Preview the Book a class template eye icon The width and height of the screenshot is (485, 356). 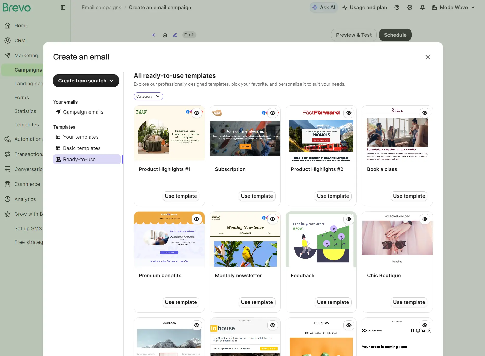(x=425, y=113)
